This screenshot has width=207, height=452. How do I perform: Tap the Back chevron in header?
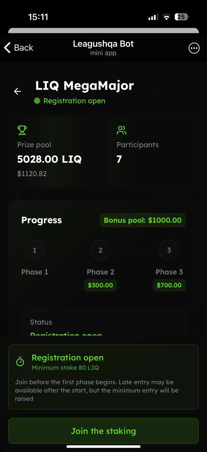pyautogui.click(x=7, y=48)
